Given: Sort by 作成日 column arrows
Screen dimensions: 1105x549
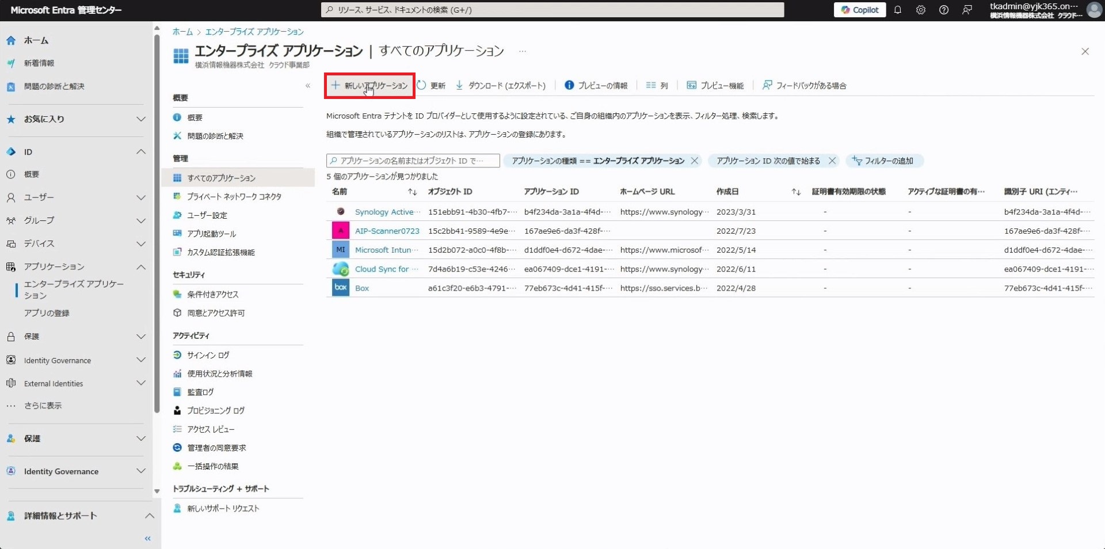Looking at the screenshot, I should [796, 192].
